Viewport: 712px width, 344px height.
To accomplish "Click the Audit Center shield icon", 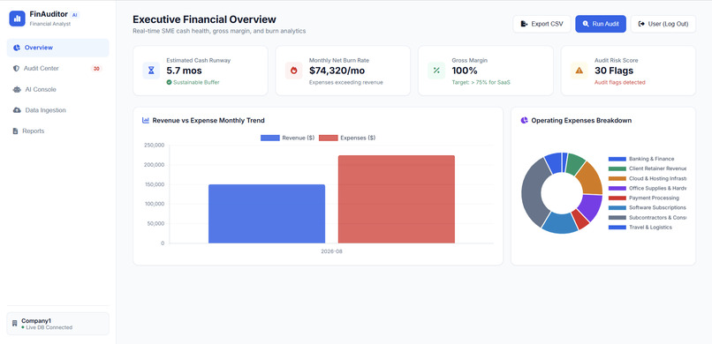I will pyautogui.click(x=17, y=69).
